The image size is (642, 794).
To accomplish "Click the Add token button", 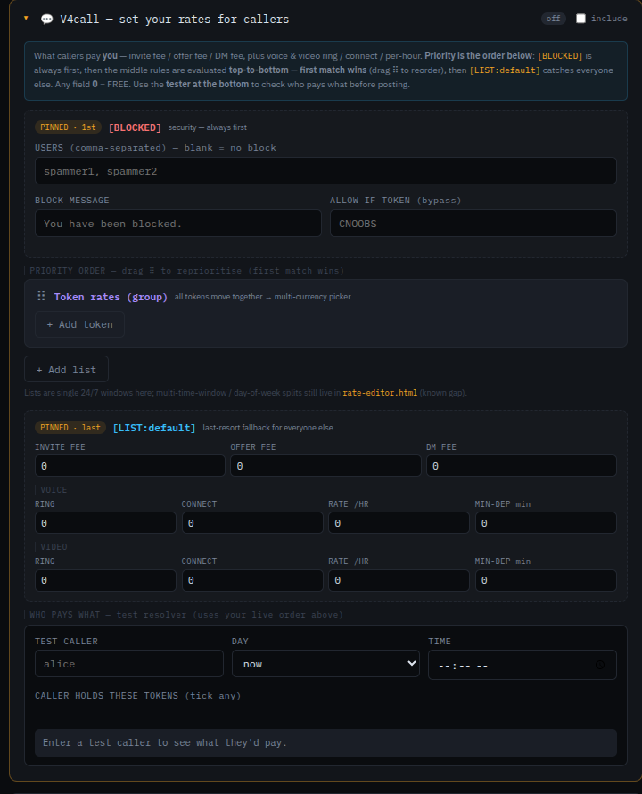I will click(79, 324).
